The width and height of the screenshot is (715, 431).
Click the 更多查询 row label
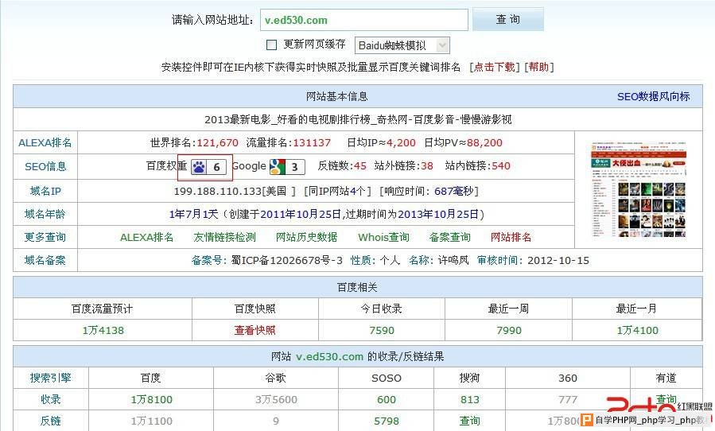tap(45, 237)
